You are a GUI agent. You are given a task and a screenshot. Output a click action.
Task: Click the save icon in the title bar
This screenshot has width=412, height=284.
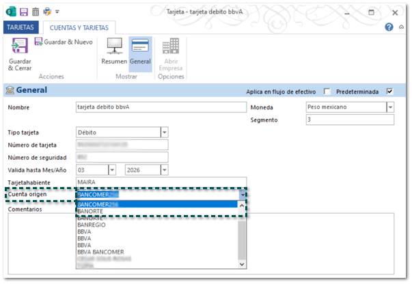(x=24, y=12)
